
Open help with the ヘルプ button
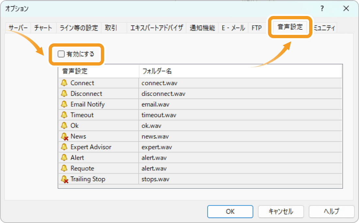click(332, 212)
